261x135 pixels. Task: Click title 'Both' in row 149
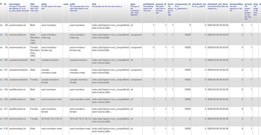point(33,89)
